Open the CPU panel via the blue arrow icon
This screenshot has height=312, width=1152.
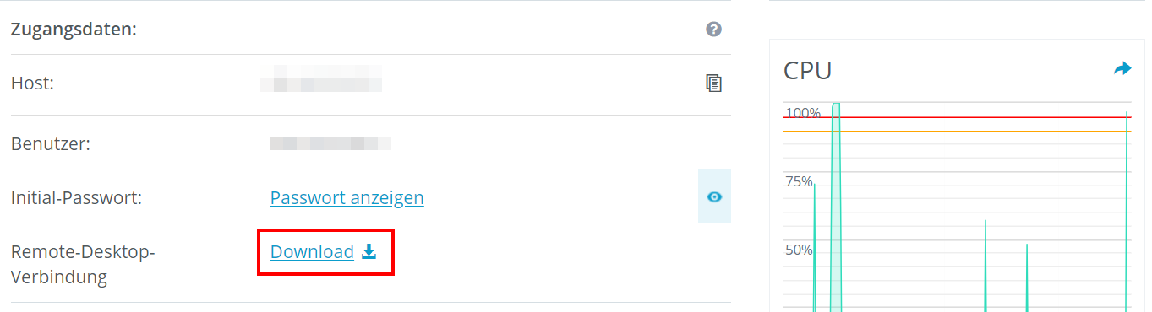click(x=1122, y=68)
